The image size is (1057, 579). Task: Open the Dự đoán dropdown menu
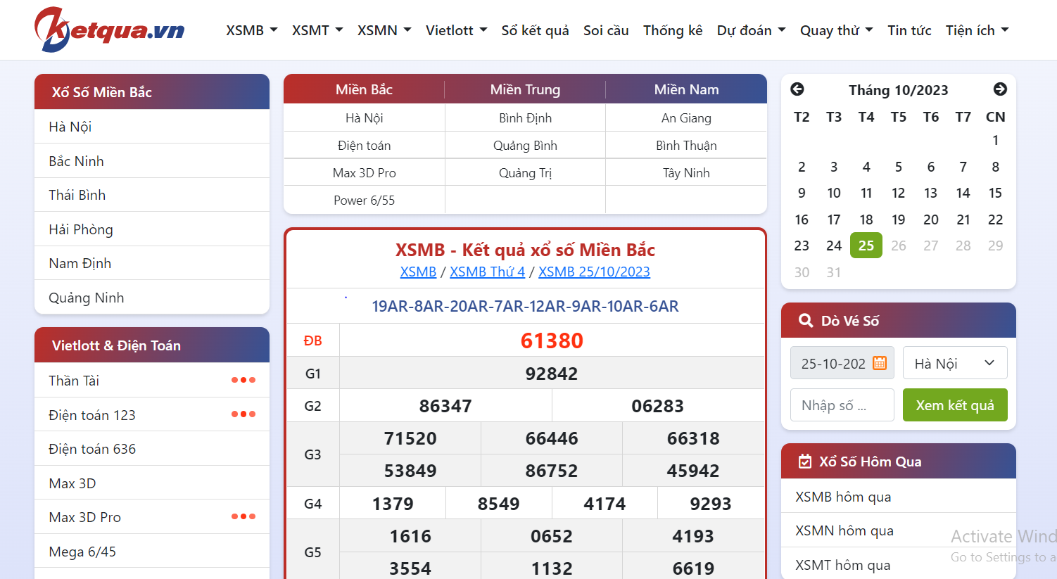click(x=751, y=30)
